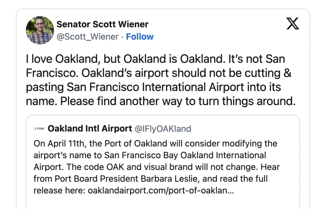
Task: Click the 'Please find another way' sentence
Action: pos(121,101)
